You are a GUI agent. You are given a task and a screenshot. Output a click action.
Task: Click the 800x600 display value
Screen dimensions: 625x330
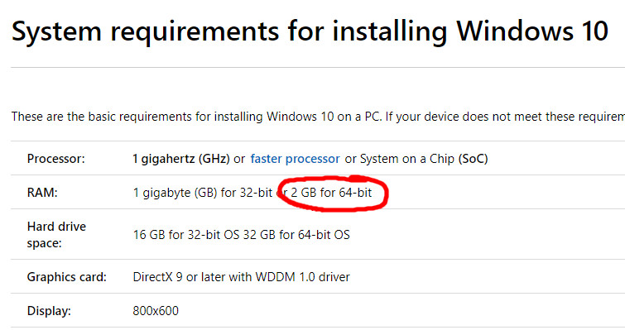[x=156, y=310]
